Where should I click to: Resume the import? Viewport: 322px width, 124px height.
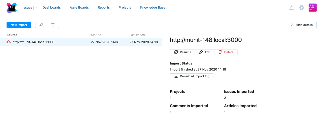(183, 52)
